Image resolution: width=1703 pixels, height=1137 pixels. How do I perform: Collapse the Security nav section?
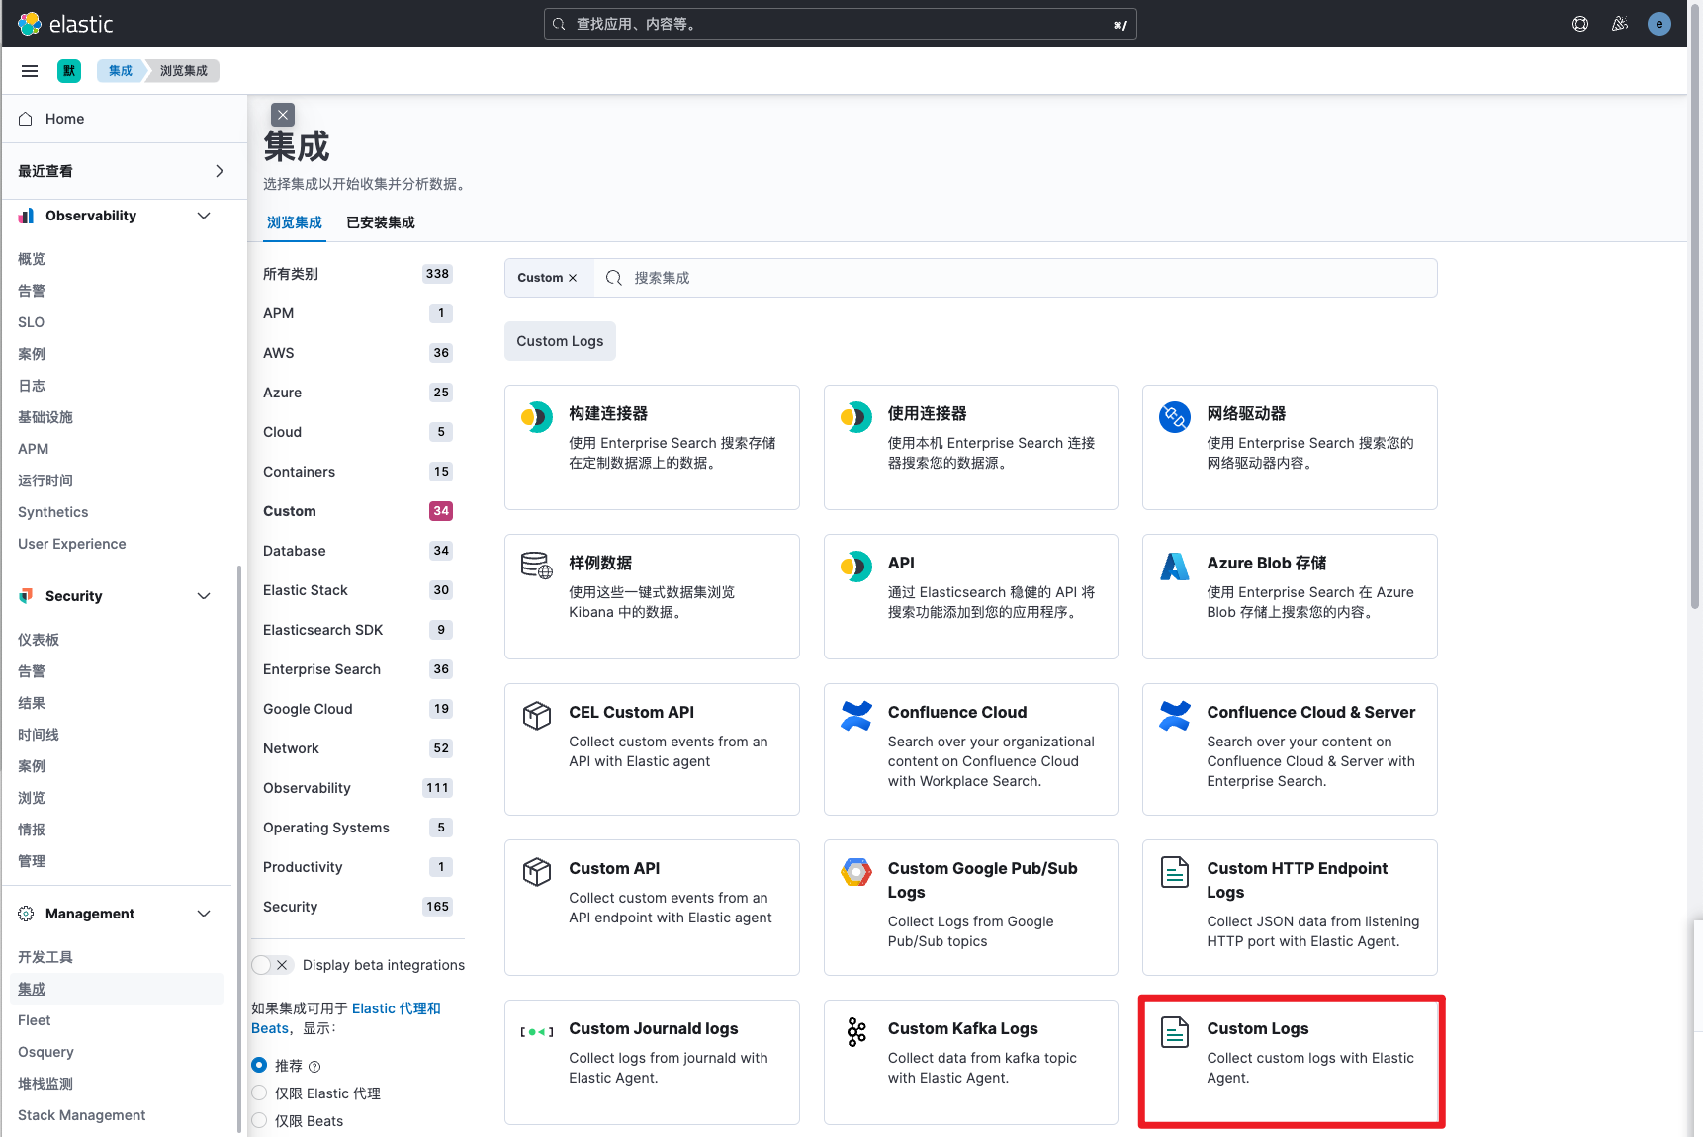[x=204, y=596]
